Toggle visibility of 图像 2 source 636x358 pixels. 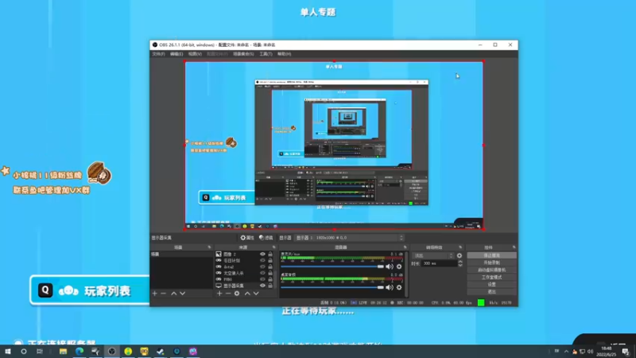[262, 254]
